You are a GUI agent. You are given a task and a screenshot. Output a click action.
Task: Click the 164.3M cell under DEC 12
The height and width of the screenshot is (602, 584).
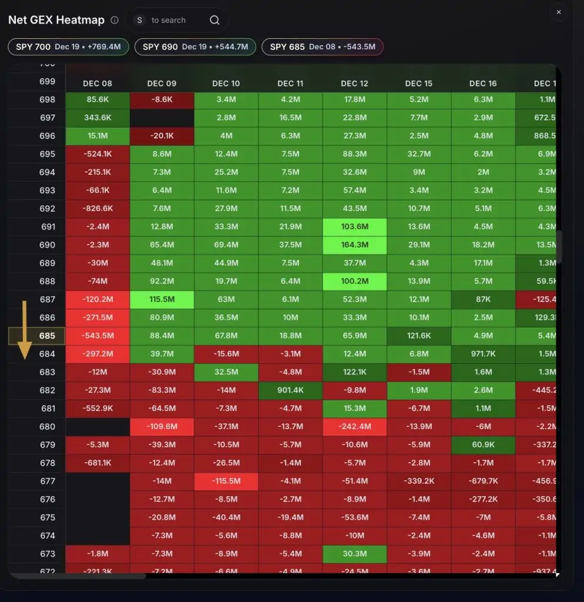point(354,245)
